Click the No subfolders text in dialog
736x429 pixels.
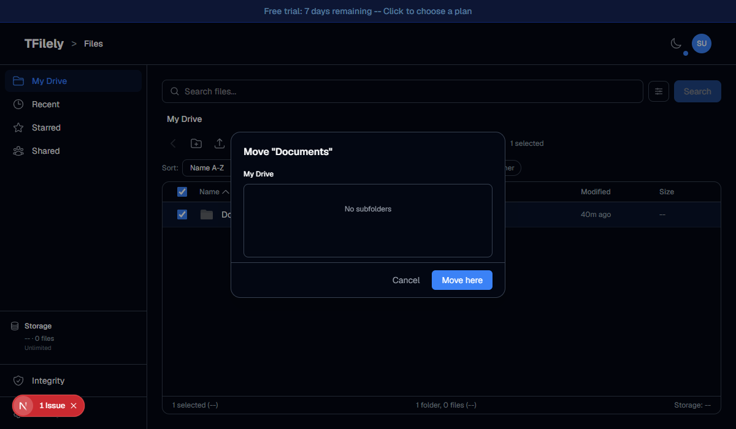[x=368, y=209]
